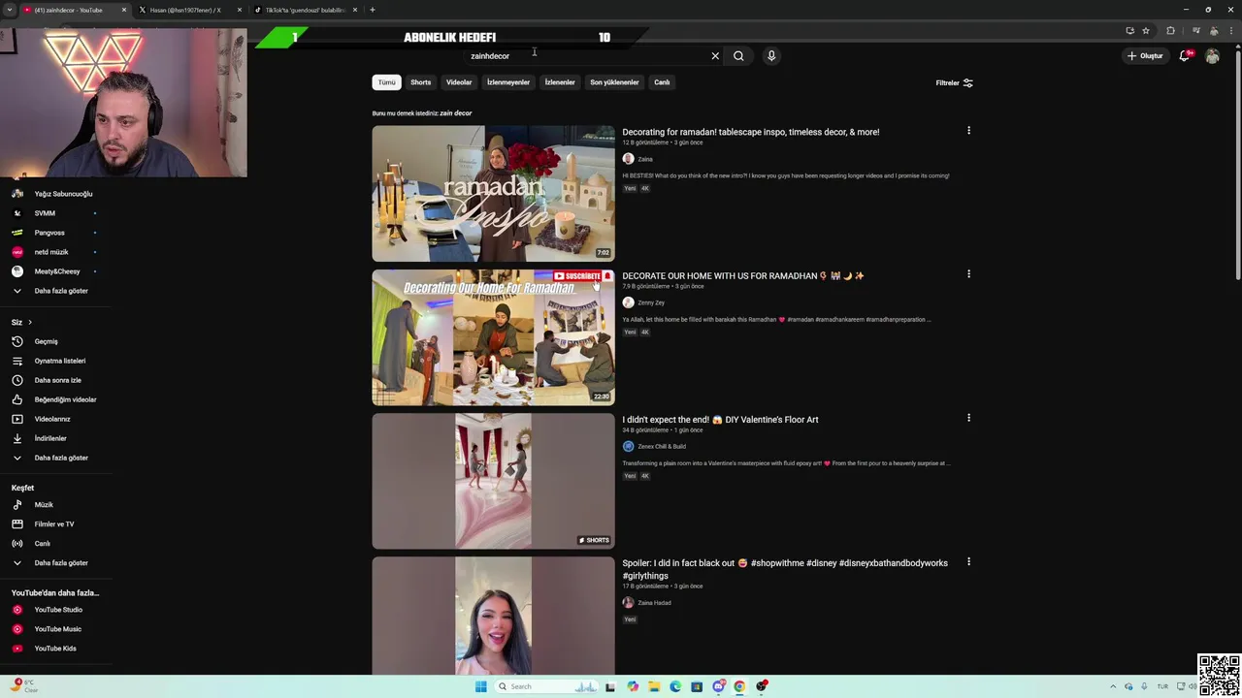Click the Oluştur create button
Screen dimensions: 1242x698
[x=1145, y=56]
